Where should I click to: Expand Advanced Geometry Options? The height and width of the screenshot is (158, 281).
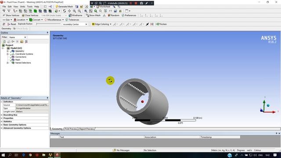(2, 128)
